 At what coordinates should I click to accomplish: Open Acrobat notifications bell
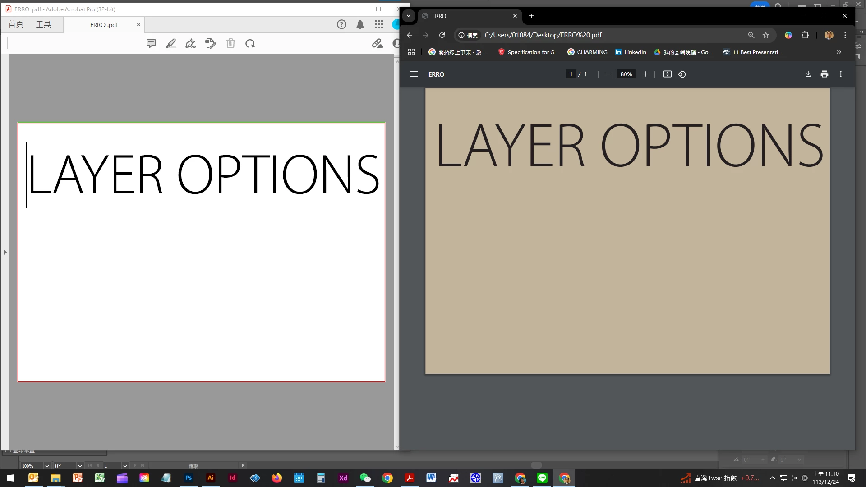click(360, 24)
